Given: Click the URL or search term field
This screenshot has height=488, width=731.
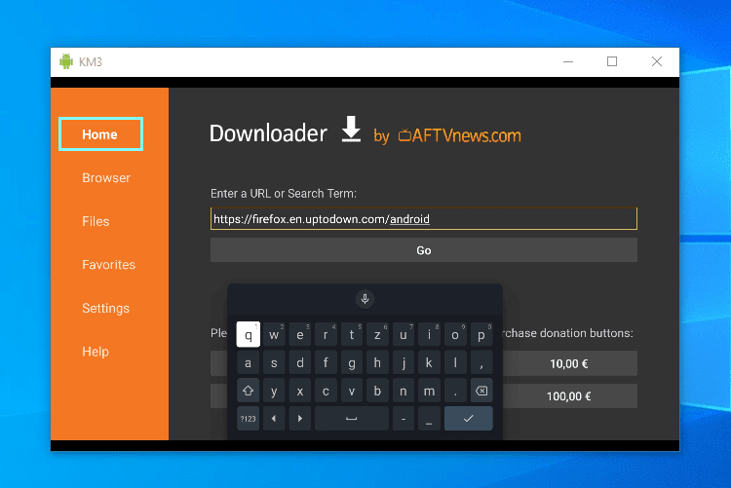Looking at the screenshot, I should click(x=424, y=218).
